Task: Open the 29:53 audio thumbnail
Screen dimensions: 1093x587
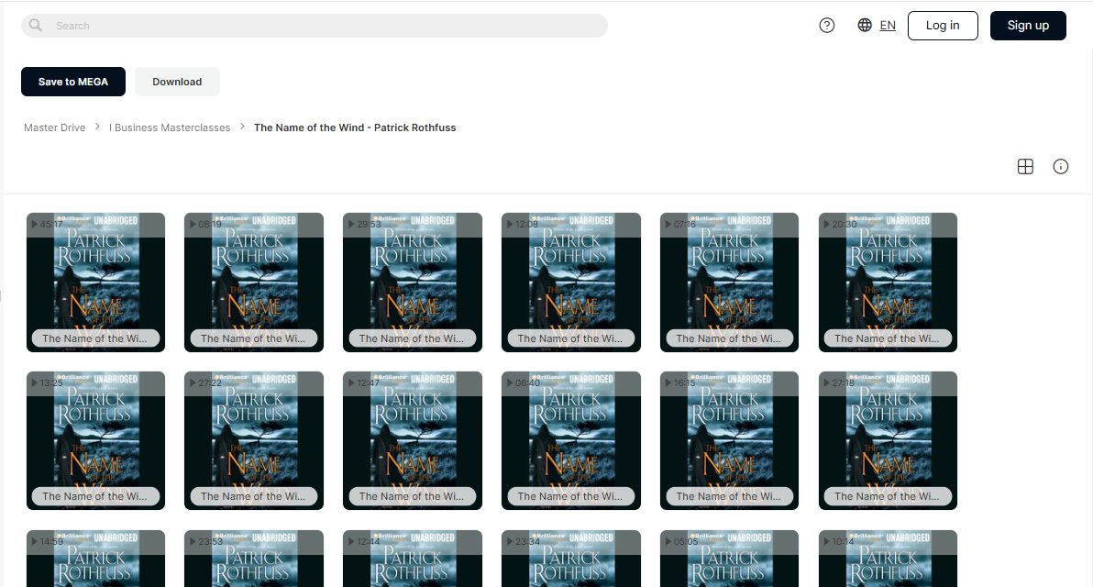Action: click(413, 282)
